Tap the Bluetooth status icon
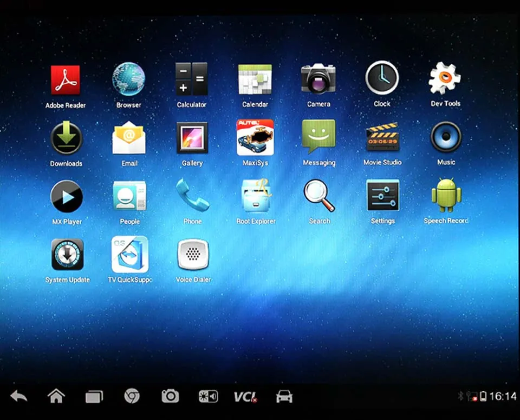The image size is (520, 420). (x=460, y=396)
